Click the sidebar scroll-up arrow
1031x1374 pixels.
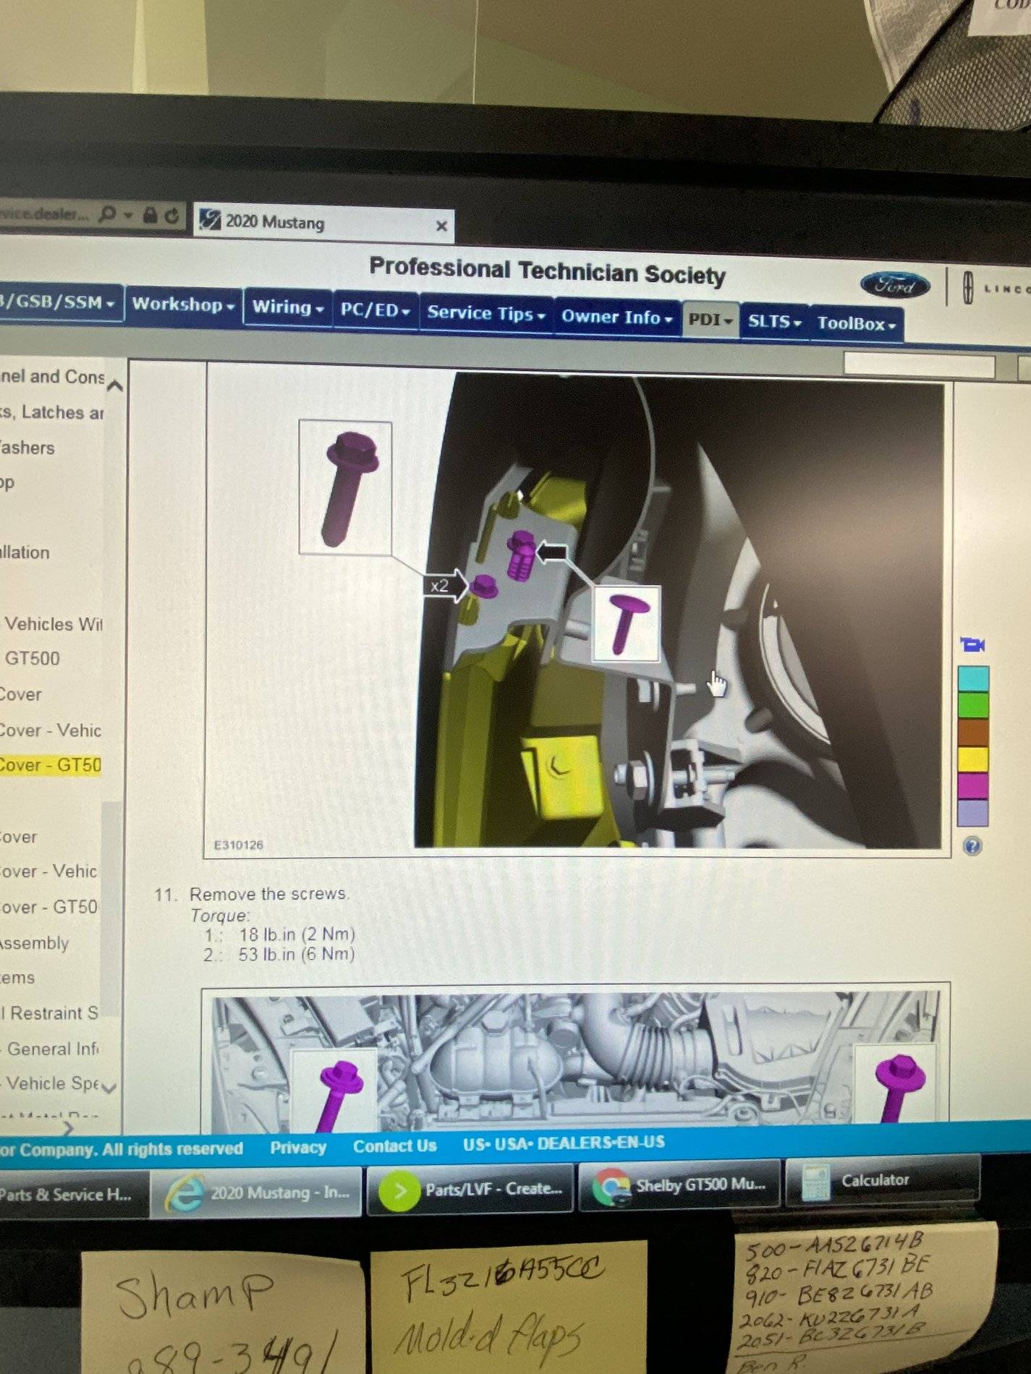tap(114, 385)
